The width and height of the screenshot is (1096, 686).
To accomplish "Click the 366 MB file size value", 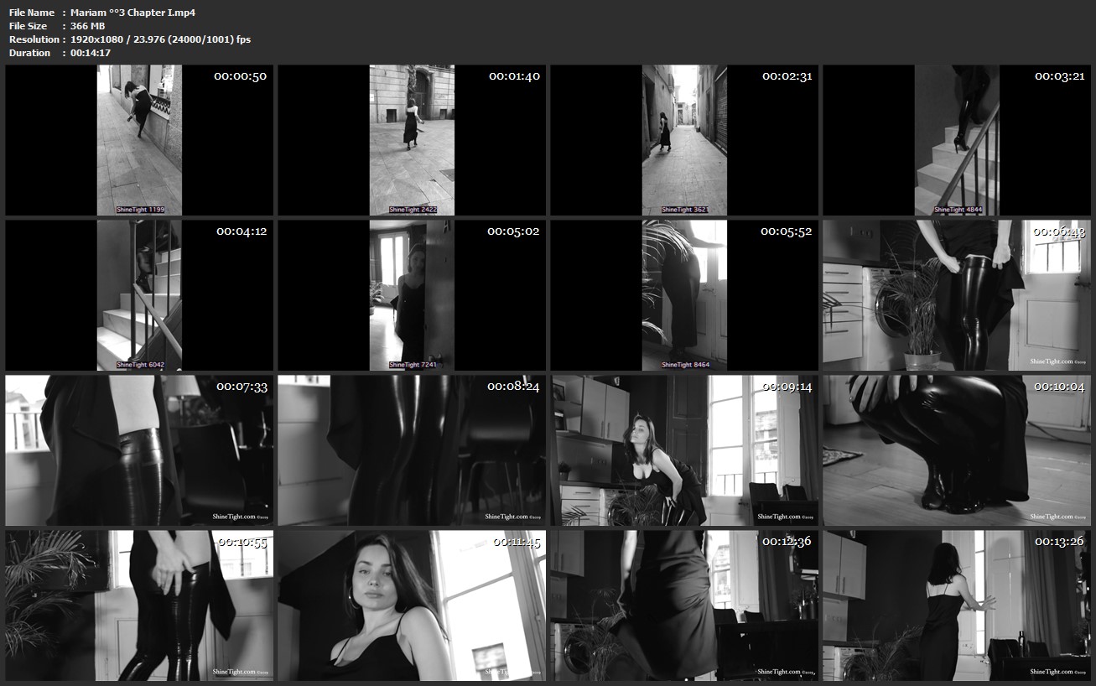I will [x=87, y=26].
